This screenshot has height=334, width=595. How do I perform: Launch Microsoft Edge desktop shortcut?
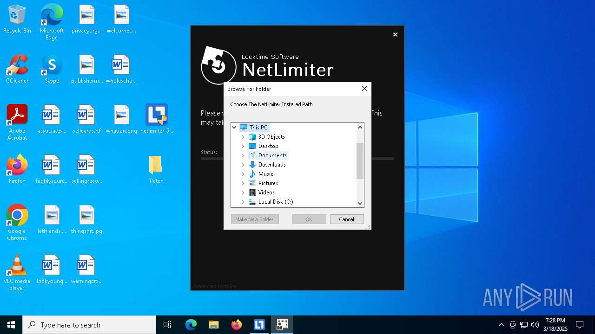[52, 22]
